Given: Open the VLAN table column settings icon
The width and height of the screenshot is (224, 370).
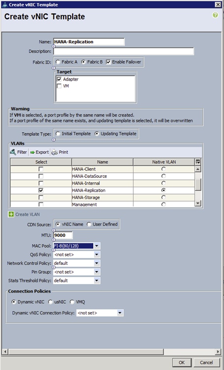Looking at the screenshot, I should 198,162.
